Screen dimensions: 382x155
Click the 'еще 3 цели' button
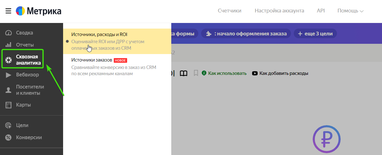[315, 34]
